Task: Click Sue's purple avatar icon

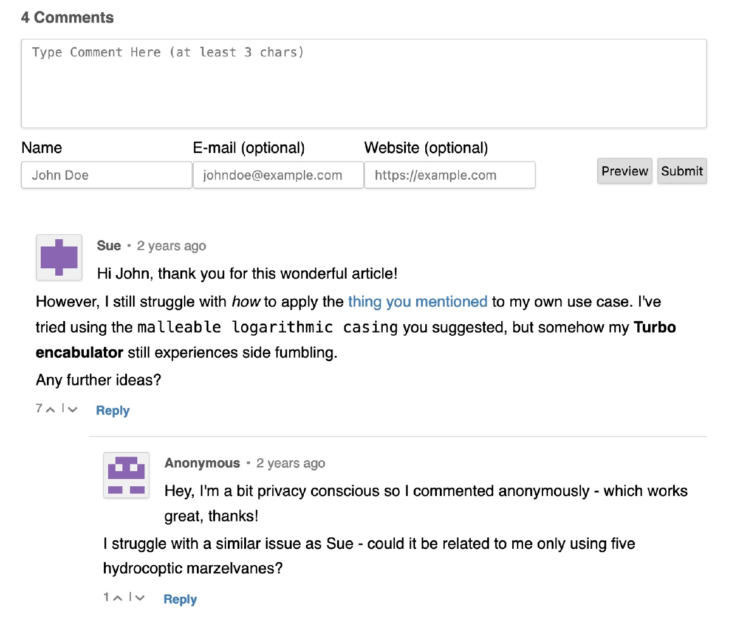Action: pos(59,257)
